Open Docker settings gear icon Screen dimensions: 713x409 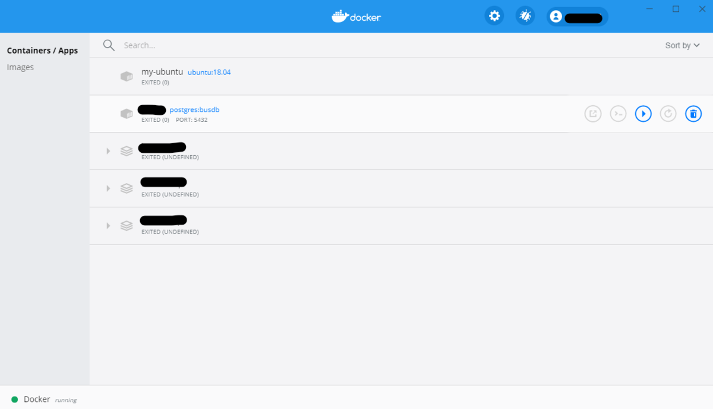[494, 16]
